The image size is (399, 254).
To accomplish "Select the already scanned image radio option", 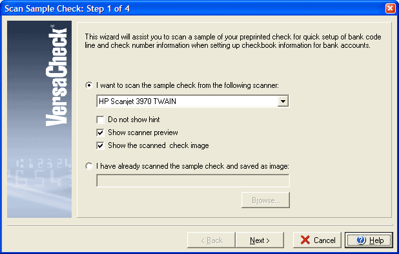I will pyautogui.click(x=89, y=166).
